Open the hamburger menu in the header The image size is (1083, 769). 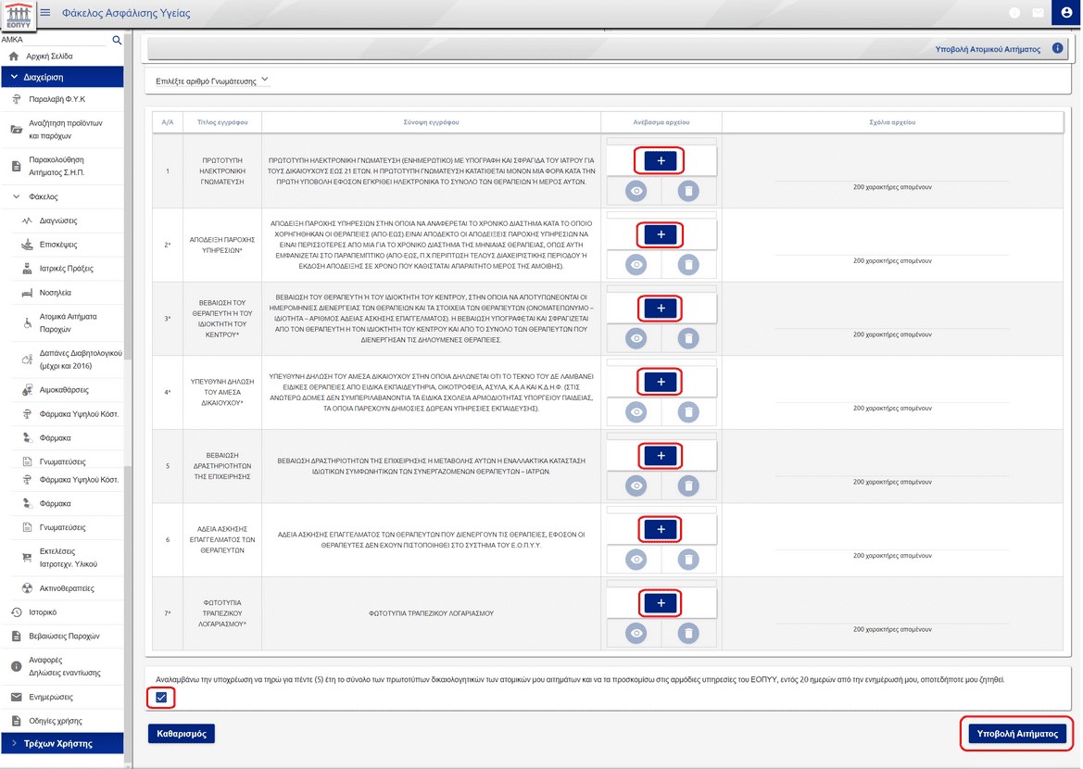point(44,13)
